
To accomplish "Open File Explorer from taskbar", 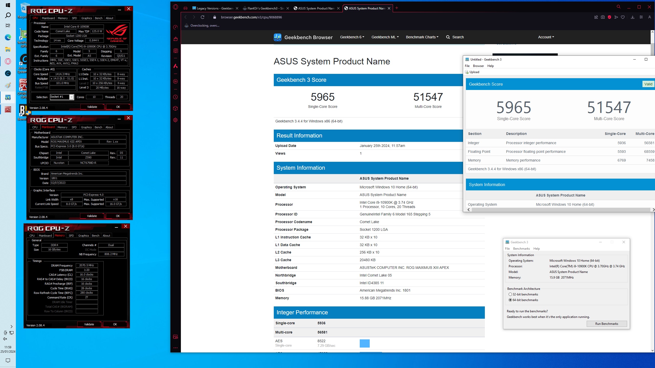I will pos(8,49).
